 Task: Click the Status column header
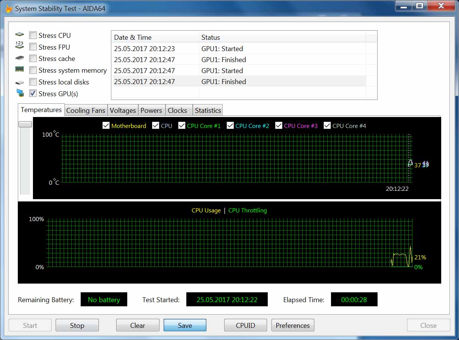click(x=283, y=37)
